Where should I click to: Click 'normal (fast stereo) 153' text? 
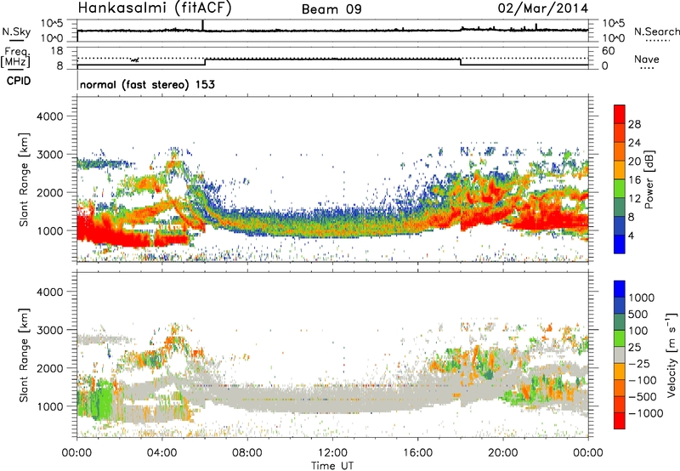pos(147,84)
